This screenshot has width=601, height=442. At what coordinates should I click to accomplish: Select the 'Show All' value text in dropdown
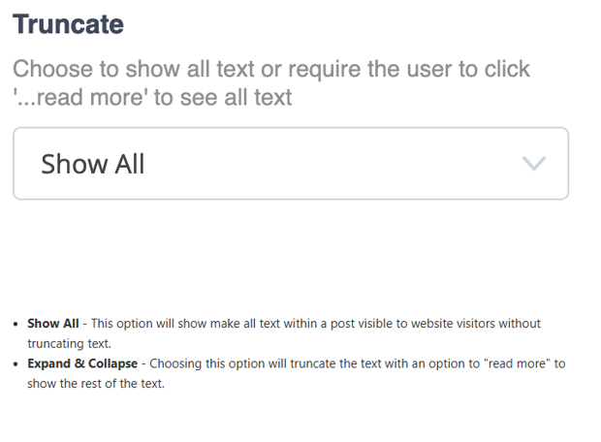pyautogui.click(x=93, y=164)
